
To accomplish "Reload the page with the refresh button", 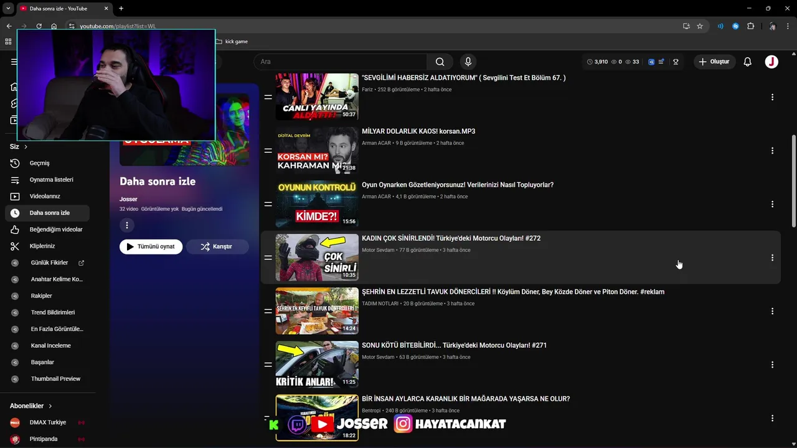I will [x=39, y=26].
